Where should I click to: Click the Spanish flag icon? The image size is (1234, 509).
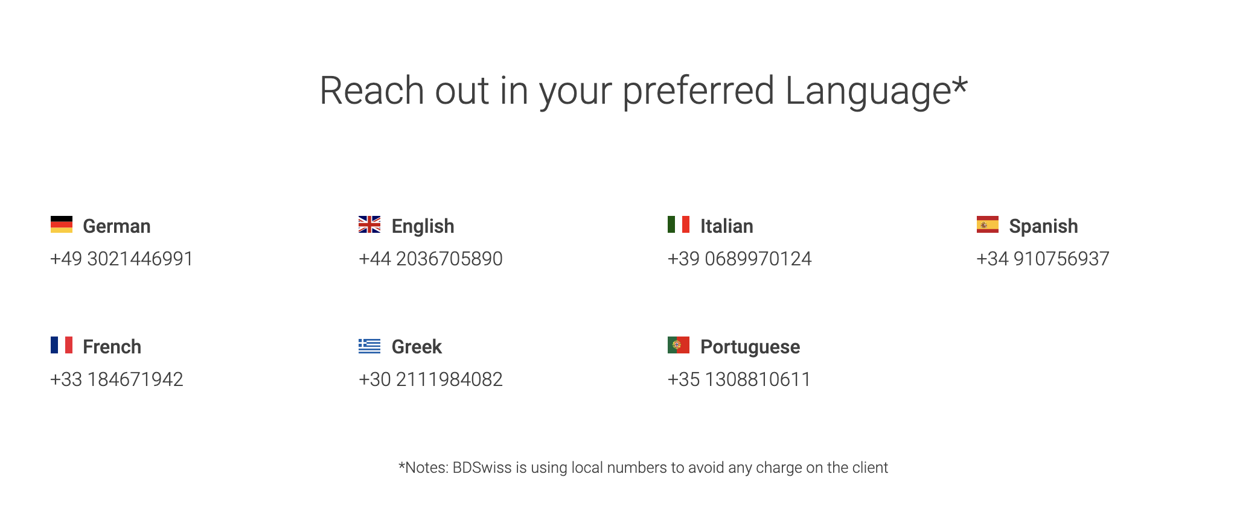pos(988,224)
